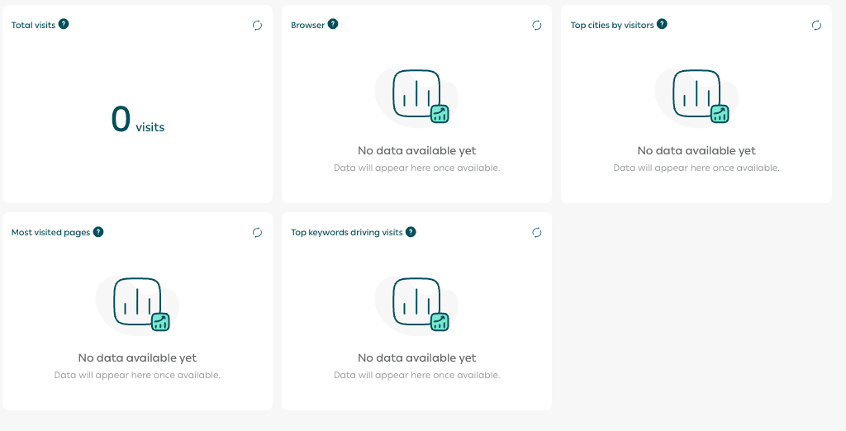The image size is (846, 431).
Task: Select the Most visited pages heading
Action: pyautogui.click(x=50, y=233)
